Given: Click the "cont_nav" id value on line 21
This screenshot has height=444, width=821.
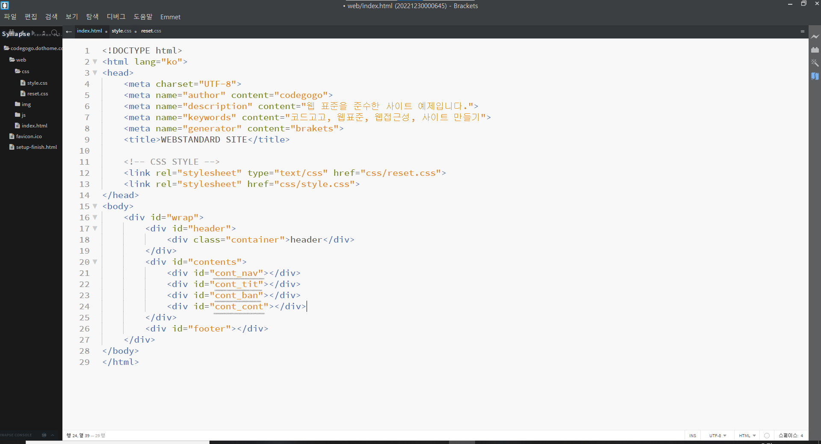Looking at the screenshot, I should pos(239,273).
